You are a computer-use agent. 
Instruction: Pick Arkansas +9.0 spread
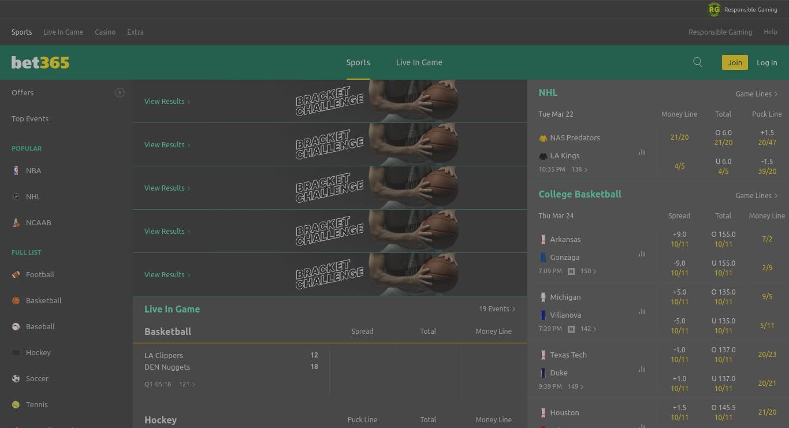coord(679,239)
